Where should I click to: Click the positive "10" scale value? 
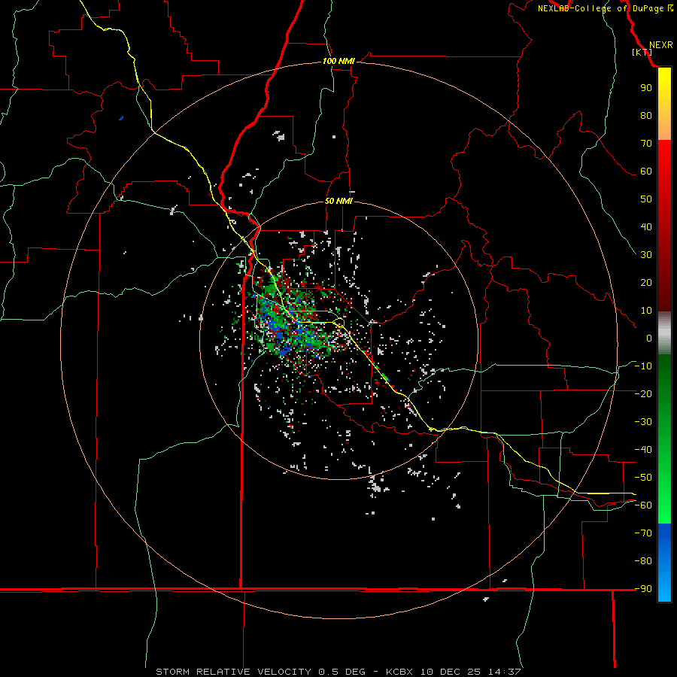646,311
